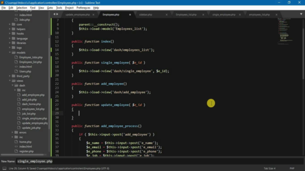305x171 pixels.
Task: Switch to sidebar.php tab
Action: (145, 15)
